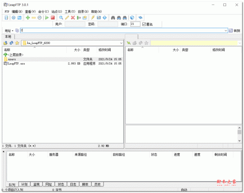Switch to the 监视 tab

tap(37, 184)
